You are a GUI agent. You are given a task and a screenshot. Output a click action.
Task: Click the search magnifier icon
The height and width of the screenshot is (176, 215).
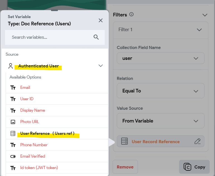tap(96, 37)
